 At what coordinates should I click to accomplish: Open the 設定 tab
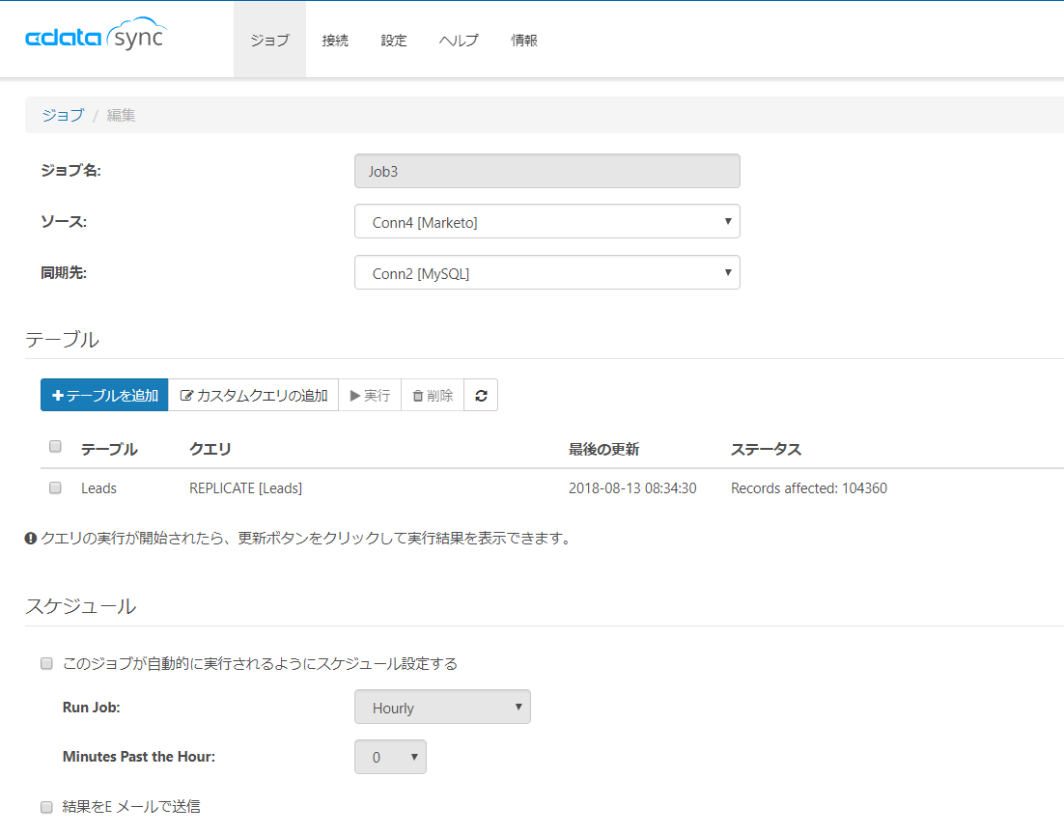[x=394, y=40]
